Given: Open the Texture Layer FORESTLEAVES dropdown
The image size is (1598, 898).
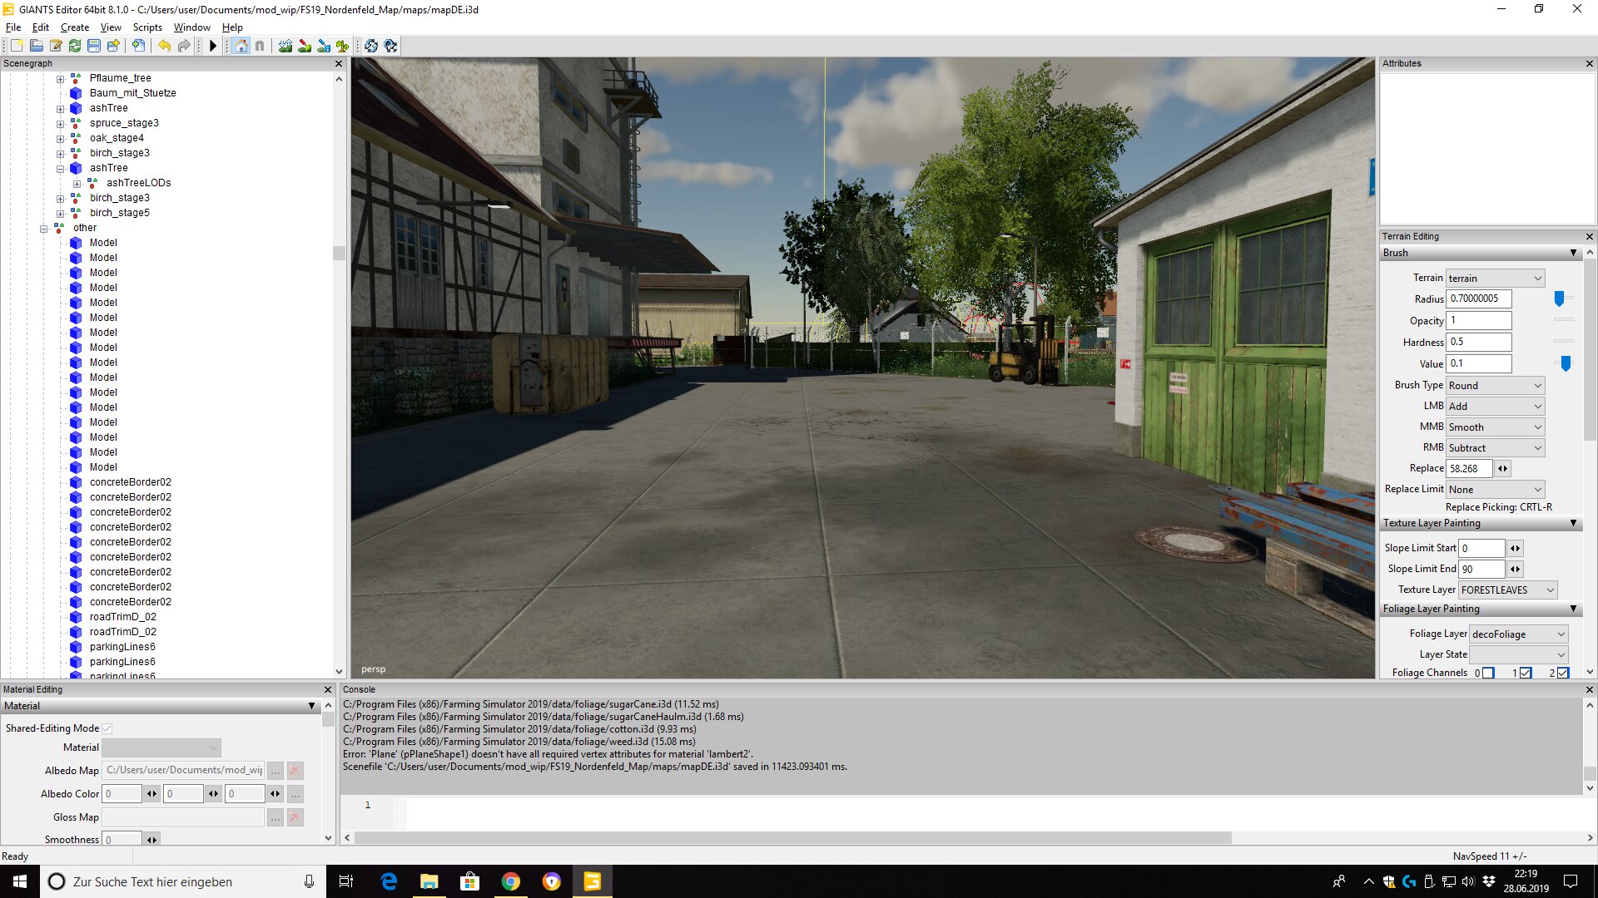Looking at the screenshot, I should pos(1507,590).
